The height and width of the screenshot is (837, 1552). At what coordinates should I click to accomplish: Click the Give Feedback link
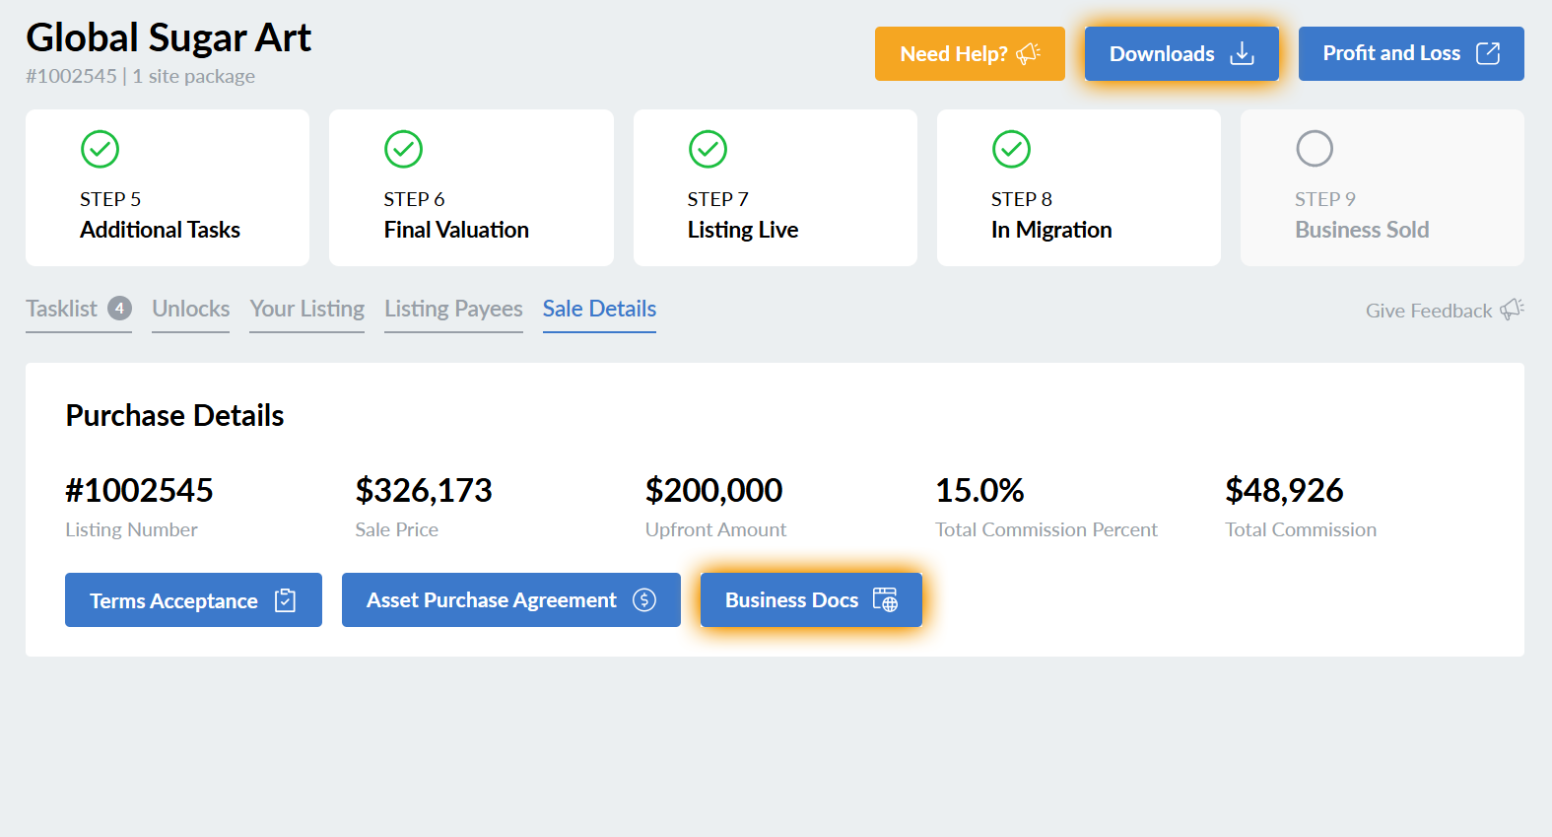[1428, 311]
